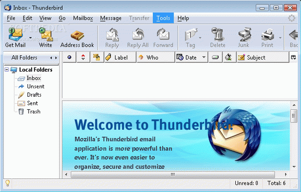
Task: Click the lightbulb status bar icon
Action: click(x=8, y=183)
